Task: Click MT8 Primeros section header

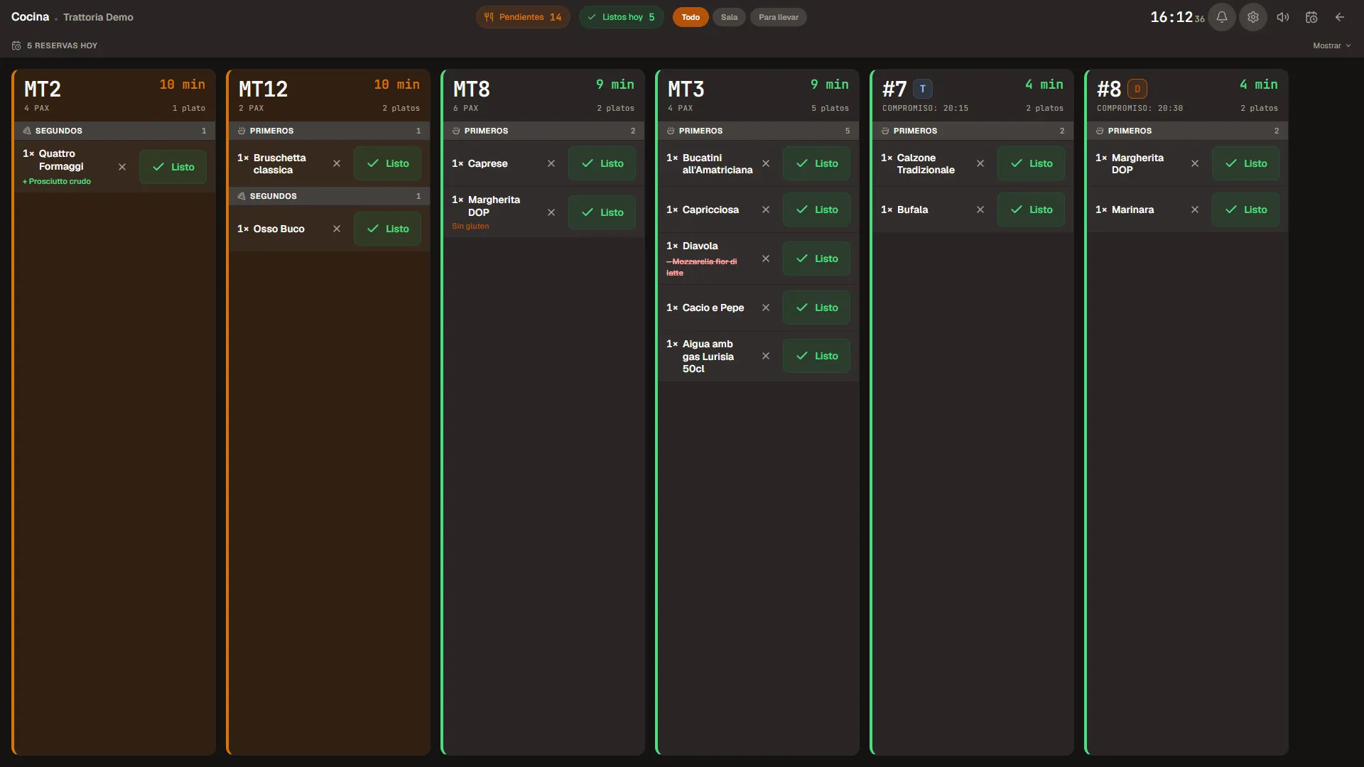Action: click(544, 131)
